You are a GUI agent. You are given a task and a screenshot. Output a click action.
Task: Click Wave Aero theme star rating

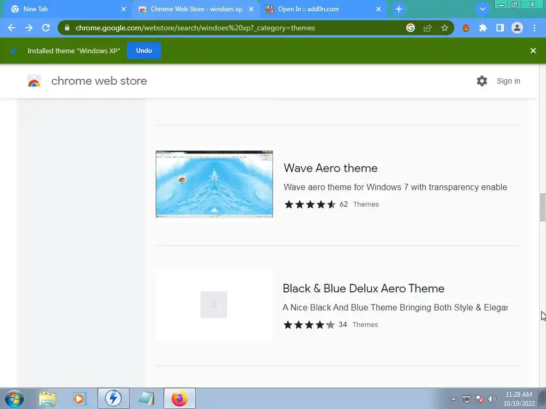coord(310,204)
